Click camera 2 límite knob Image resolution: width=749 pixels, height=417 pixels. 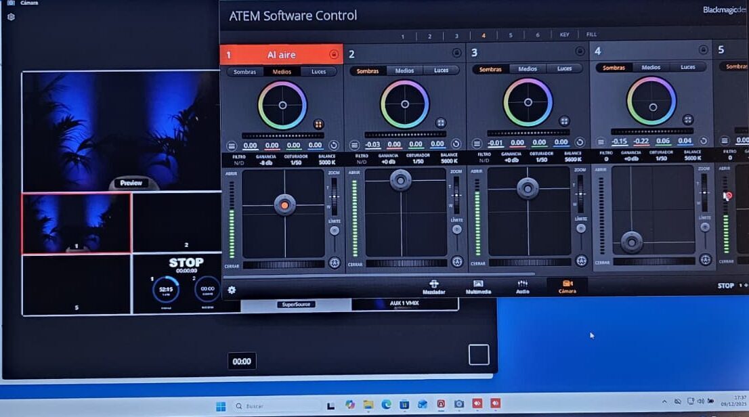tap(456, 229)
